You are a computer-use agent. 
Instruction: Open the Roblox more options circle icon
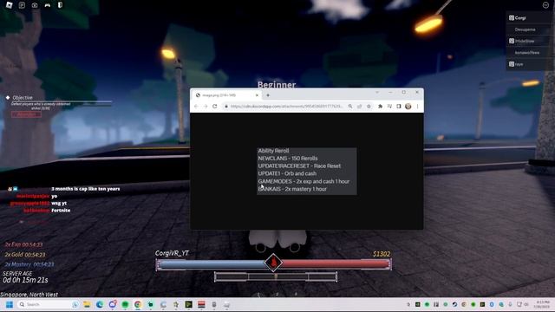click(x=545, y=5)
